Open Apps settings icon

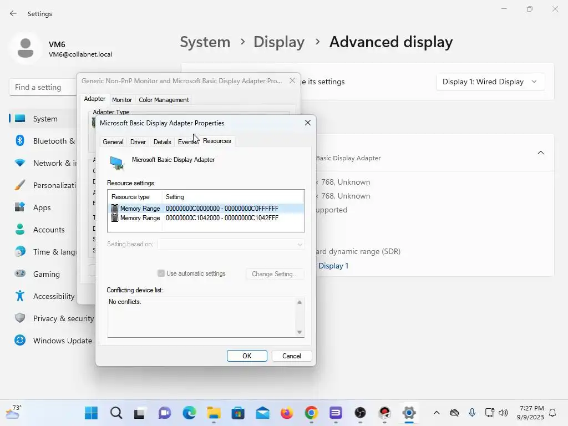pos(20,207)
